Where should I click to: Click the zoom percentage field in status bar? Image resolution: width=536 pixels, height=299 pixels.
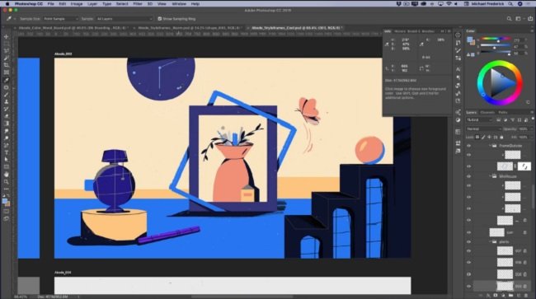[21, 297]
